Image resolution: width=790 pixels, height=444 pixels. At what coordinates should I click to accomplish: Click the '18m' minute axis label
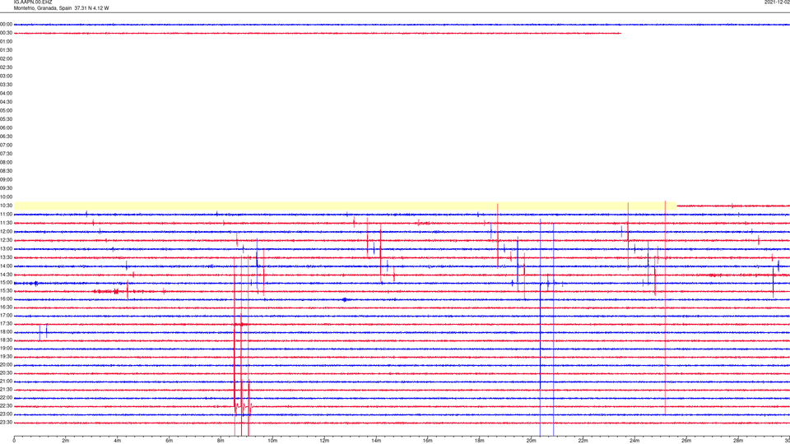(479, 441)
